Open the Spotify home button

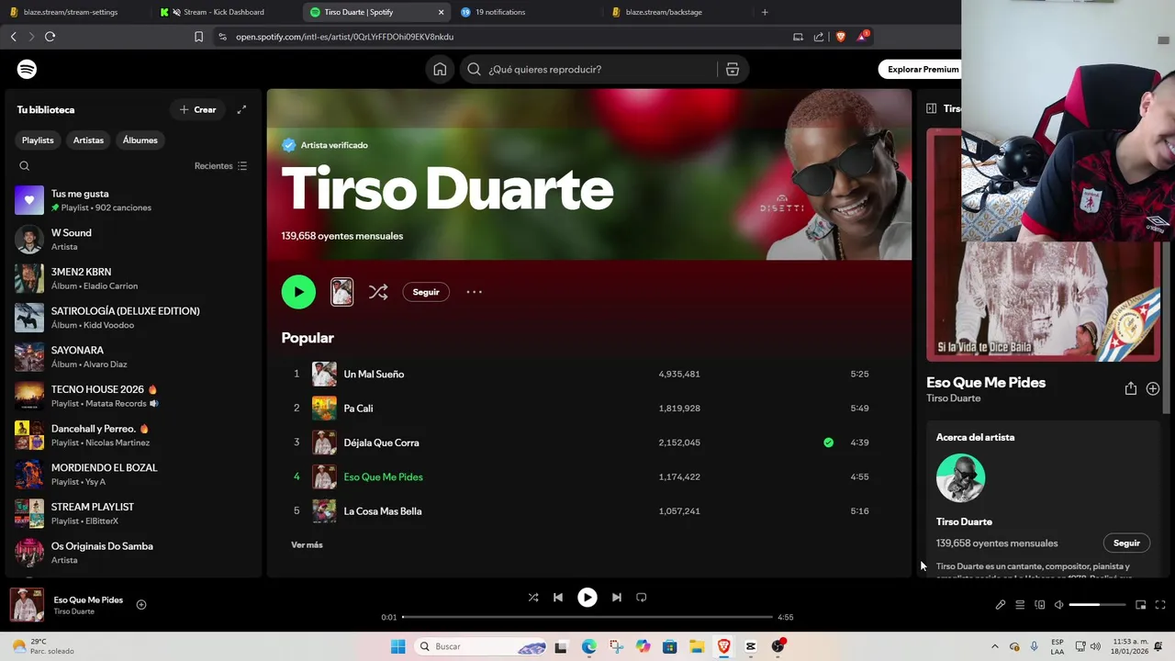pos(440,70)
